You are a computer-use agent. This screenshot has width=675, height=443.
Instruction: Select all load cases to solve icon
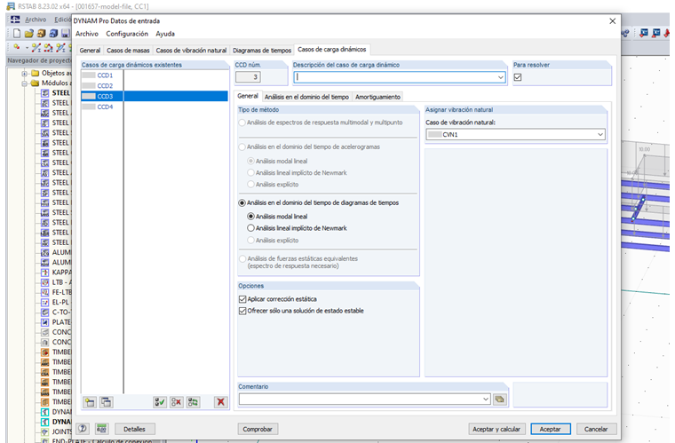(160, 402)
